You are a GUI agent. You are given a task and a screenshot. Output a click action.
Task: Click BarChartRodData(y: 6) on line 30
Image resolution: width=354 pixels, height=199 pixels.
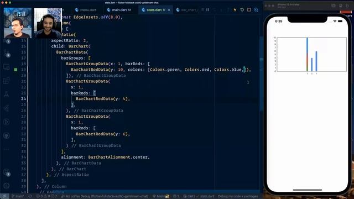point(102,134)
